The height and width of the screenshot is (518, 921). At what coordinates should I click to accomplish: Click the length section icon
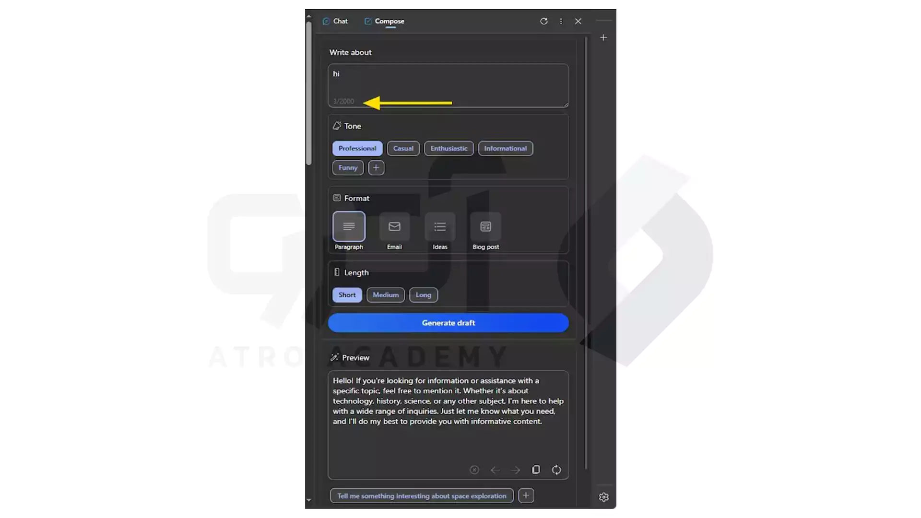[337, 272]
